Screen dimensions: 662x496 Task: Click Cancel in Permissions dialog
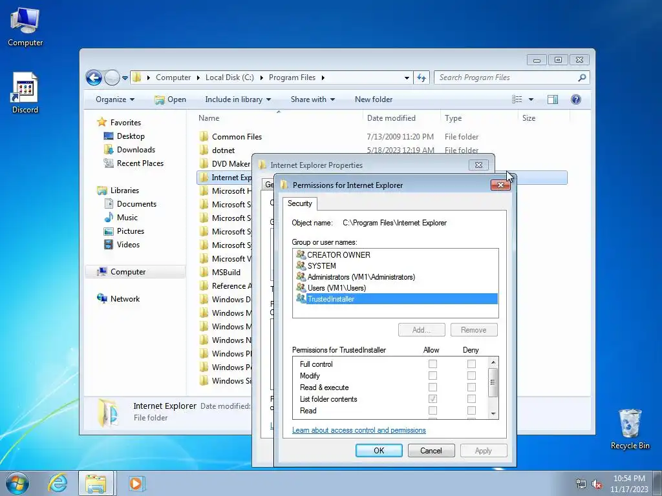(x=431, y=450)
